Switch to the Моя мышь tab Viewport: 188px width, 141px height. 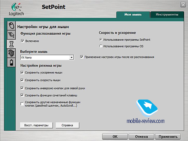(x=133, y=15)
